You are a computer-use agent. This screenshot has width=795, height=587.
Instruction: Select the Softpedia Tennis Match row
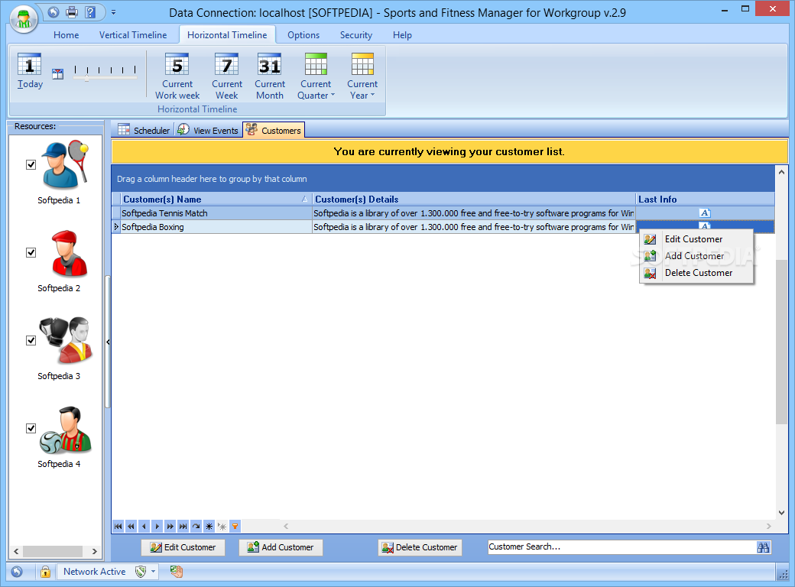[x=443, y=213]
